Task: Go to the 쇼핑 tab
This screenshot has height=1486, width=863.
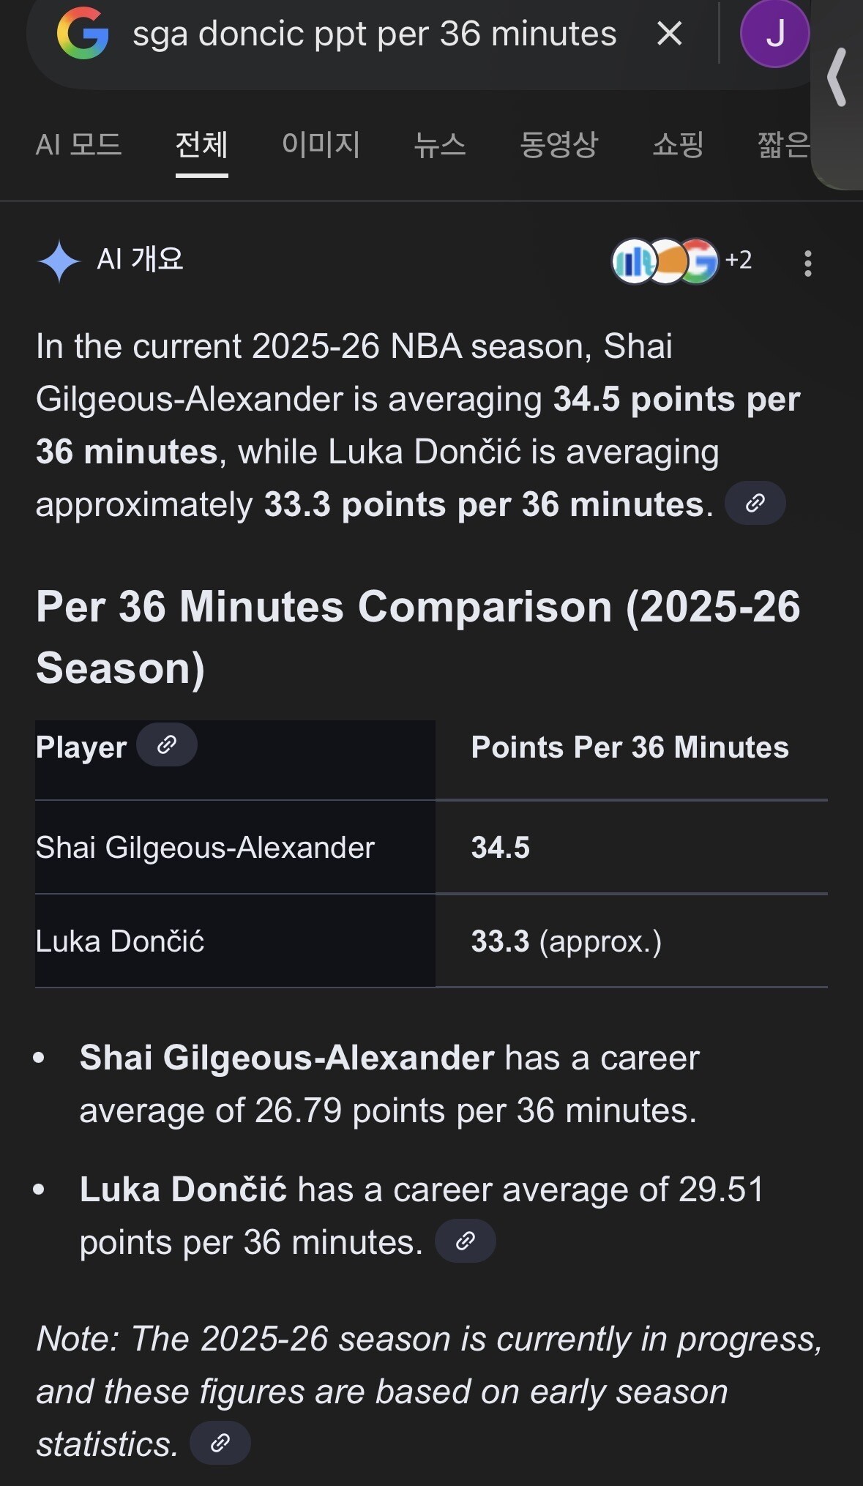Action: pos(678,144)
